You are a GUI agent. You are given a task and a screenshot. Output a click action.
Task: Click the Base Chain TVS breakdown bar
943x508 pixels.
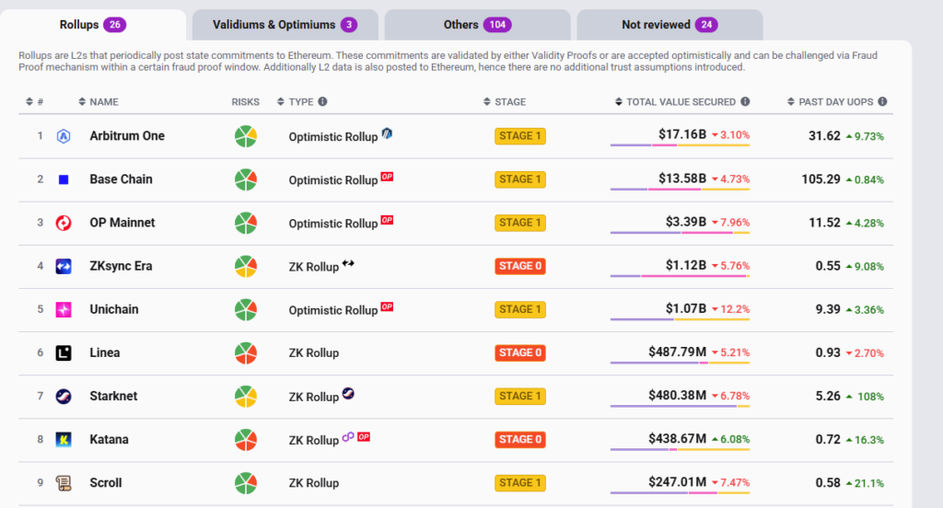pos(681,190)
